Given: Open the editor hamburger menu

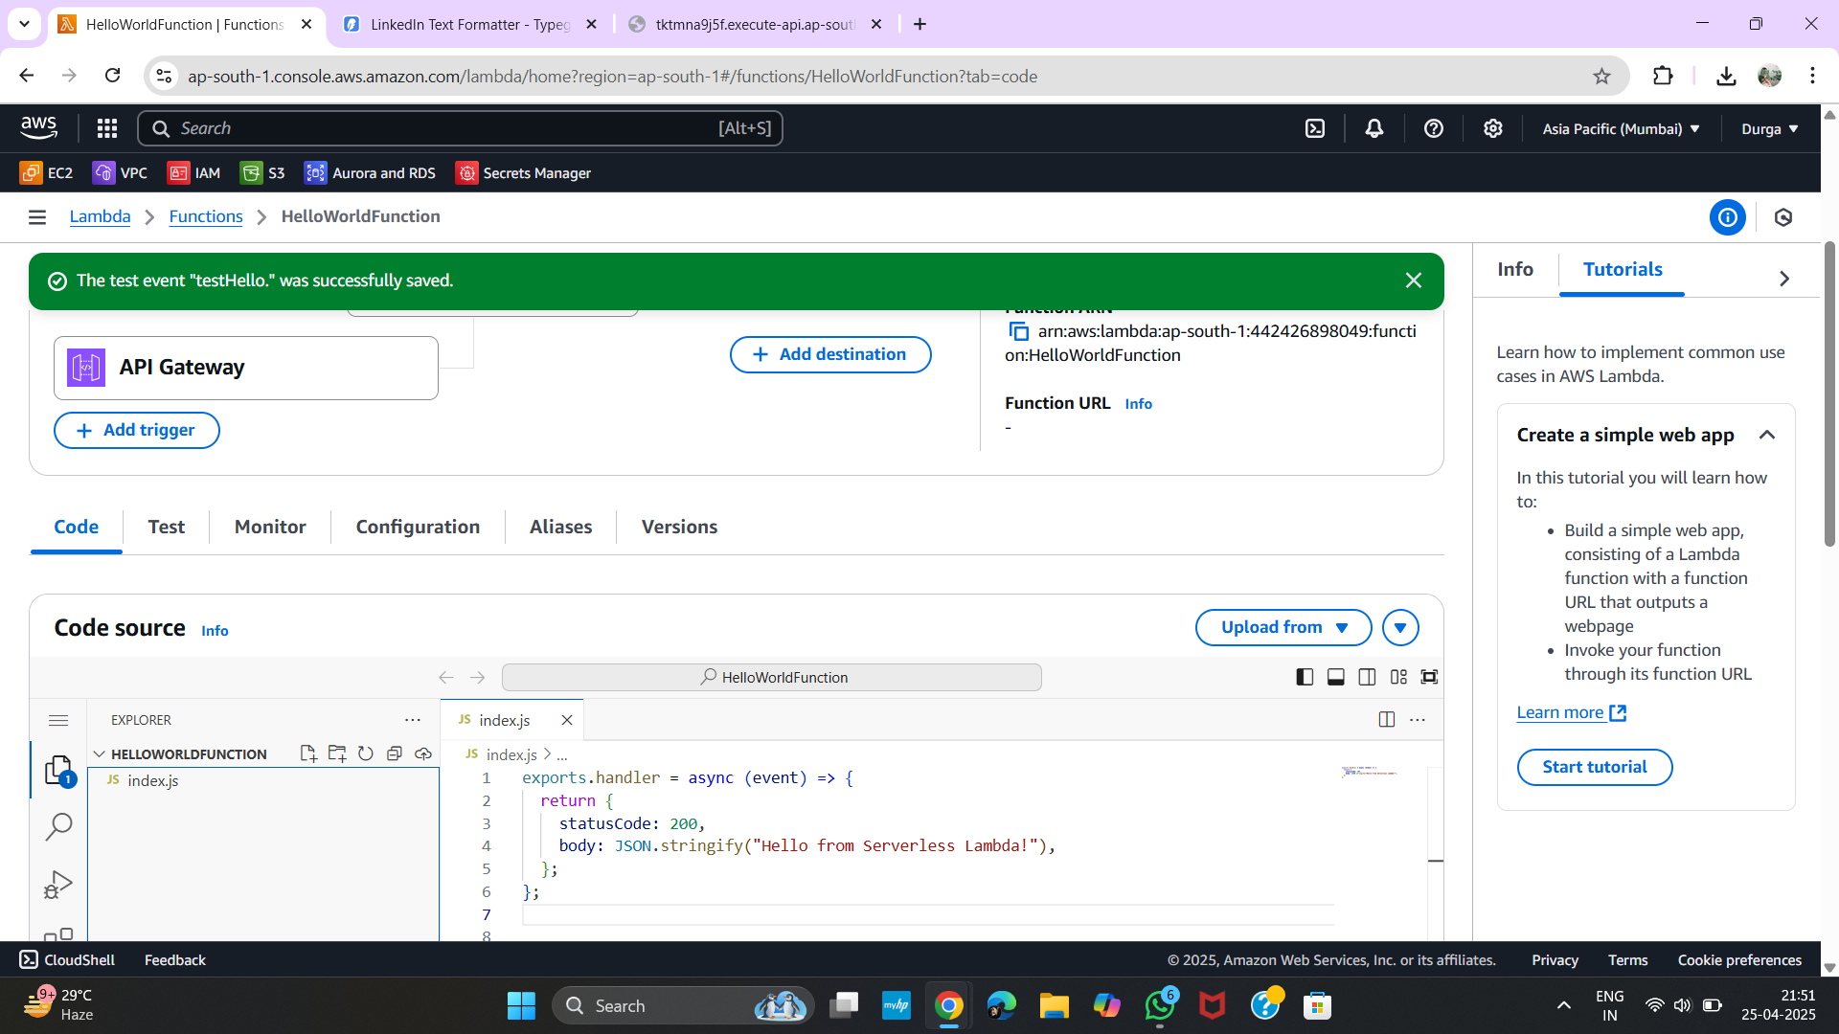Looking at the screenshot, I should pos(58,720).
